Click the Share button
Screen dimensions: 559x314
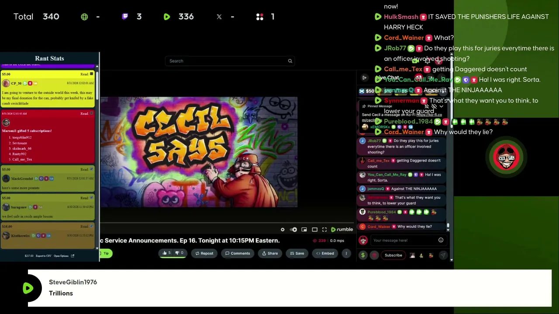pyautogui.click(x=270, y=253)
